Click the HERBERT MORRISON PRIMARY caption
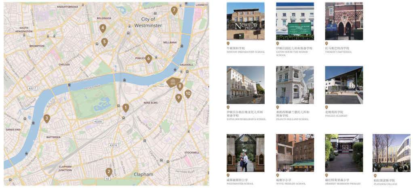 click(343, 184)
